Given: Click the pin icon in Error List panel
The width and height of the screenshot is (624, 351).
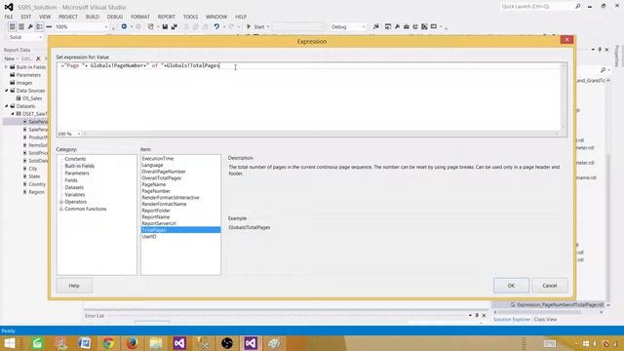Looking at the screenshot, I should tap(477, 315).
